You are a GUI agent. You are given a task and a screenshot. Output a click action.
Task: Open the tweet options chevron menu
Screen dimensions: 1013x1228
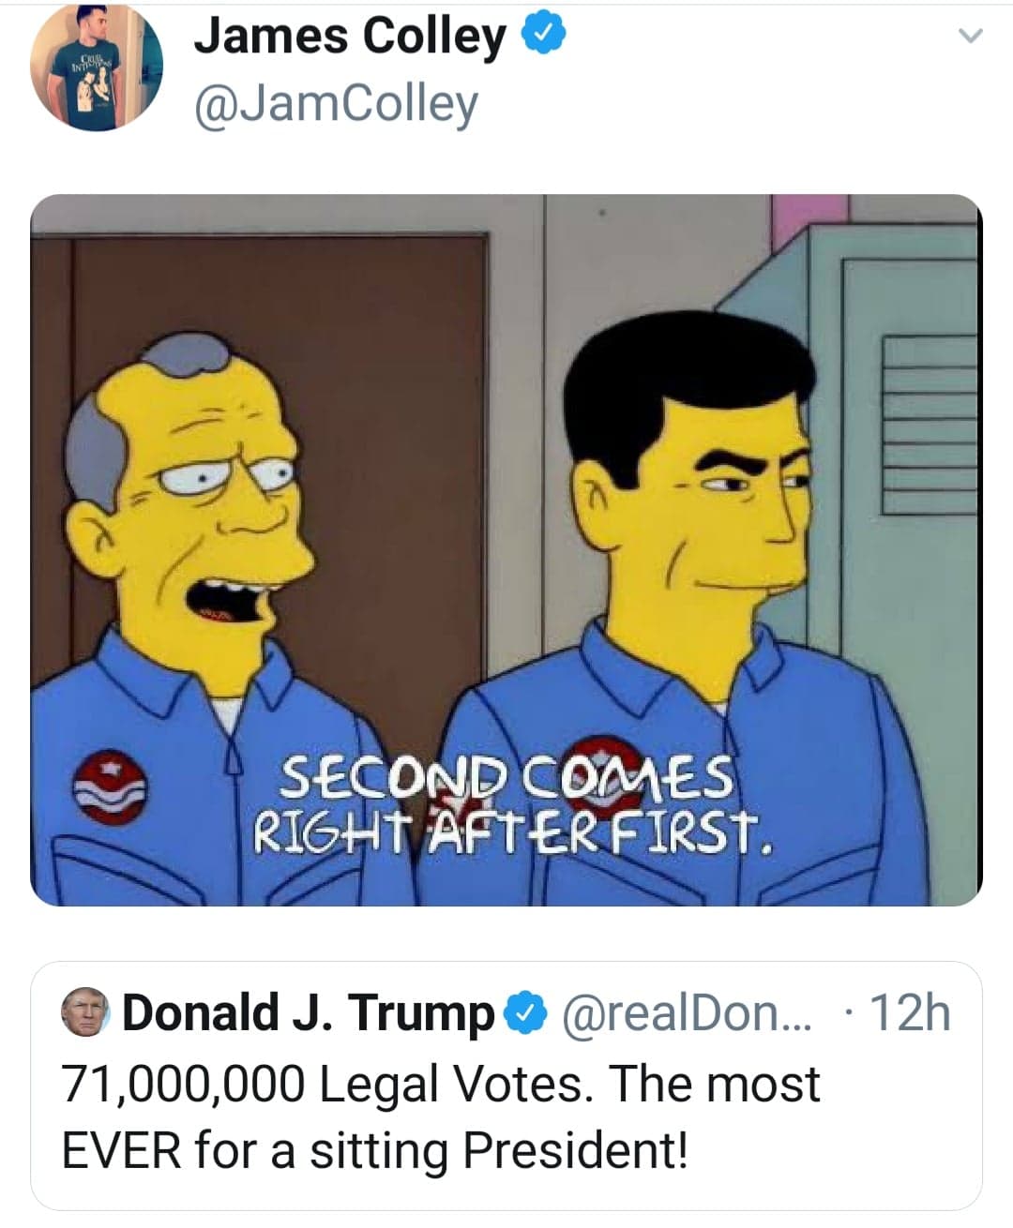972,37
